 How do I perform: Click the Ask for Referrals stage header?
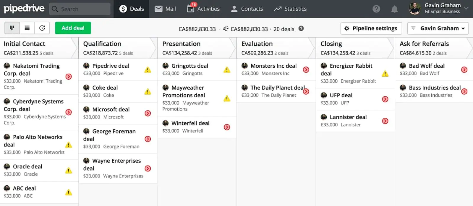(434, 48)
